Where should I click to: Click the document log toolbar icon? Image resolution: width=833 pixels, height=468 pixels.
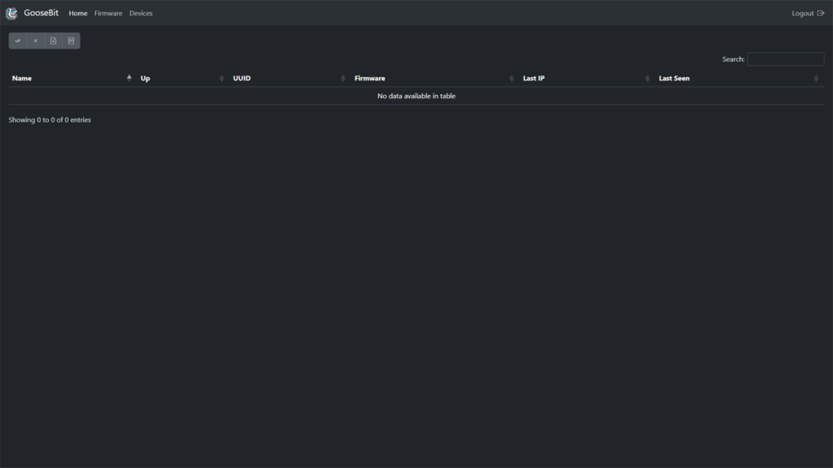[71, 41]
